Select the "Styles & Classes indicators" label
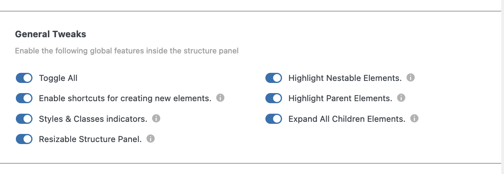 pyautogui.click(x=93, y=119)
